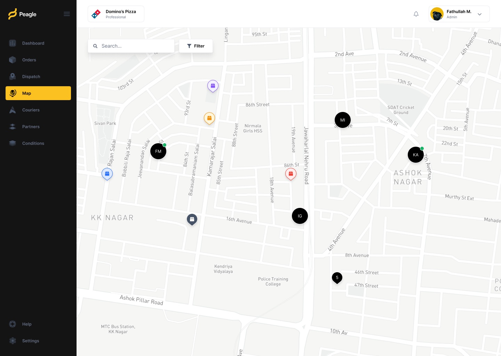Click the 'KK NAGAR' map label
501x356 pixels.
coord(112,218)
